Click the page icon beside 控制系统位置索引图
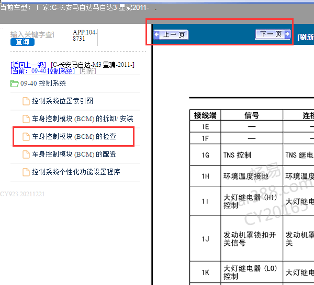The image size is (314, 285). pos(26,101)
